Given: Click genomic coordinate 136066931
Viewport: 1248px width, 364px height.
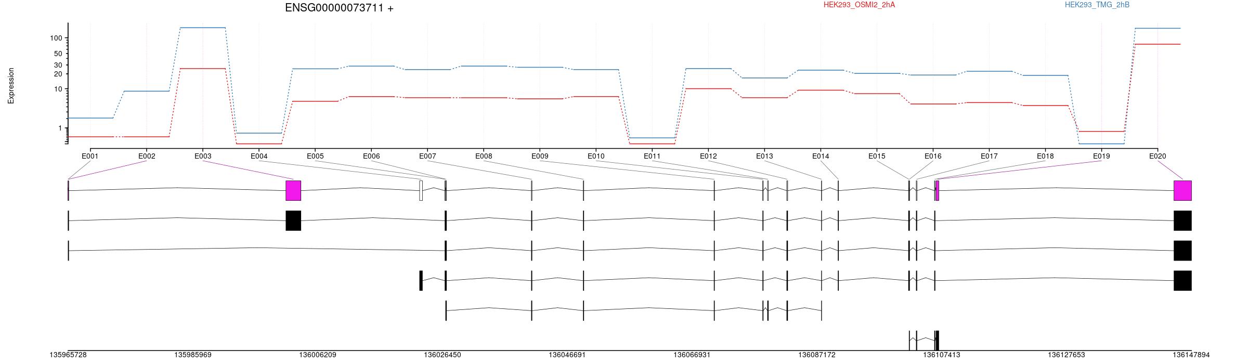Looking at the screenshot, I should 692,355.
